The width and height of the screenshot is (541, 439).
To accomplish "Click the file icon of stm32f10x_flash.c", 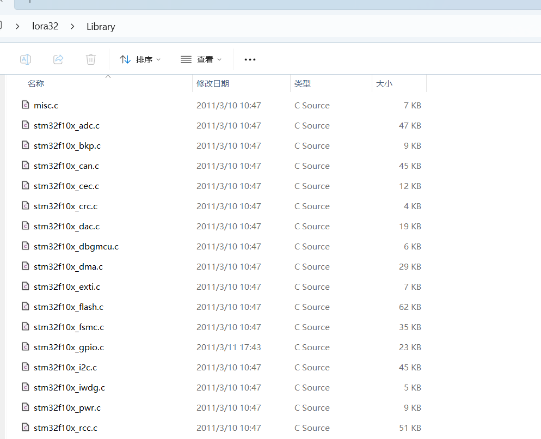I will (26, 306).
